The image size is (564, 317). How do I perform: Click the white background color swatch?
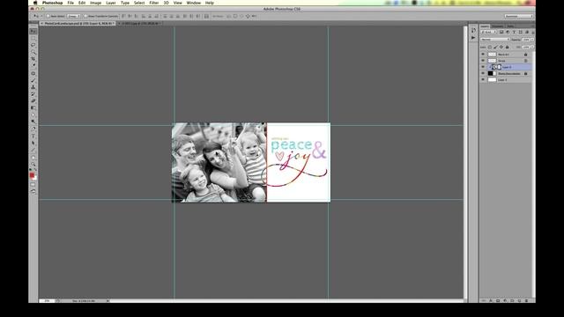click(x=35, y=178)
